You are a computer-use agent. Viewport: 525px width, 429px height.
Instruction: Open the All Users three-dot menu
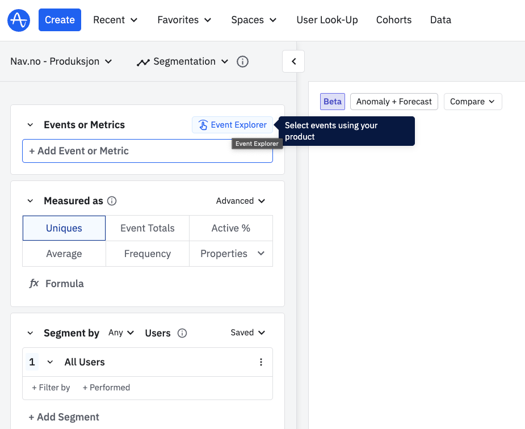tap(261, 362)
